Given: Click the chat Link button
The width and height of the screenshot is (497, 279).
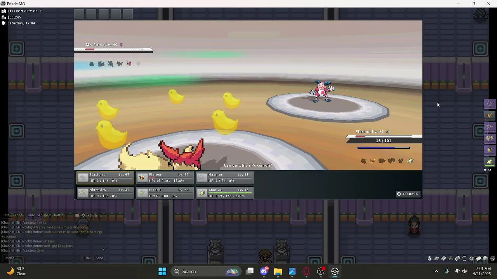Looking at the screenshot, I should click(87, 258).
